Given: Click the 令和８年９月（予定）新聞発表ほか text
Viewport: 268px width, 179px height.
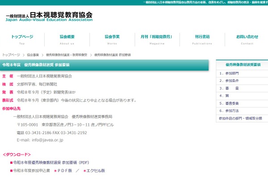Looking at the screenshot, I should [x=46, y=92].
